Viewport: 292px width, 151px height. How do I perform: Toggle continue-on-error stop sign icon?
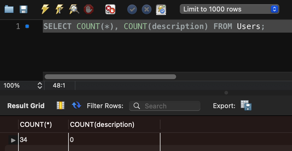coord(110,9)
